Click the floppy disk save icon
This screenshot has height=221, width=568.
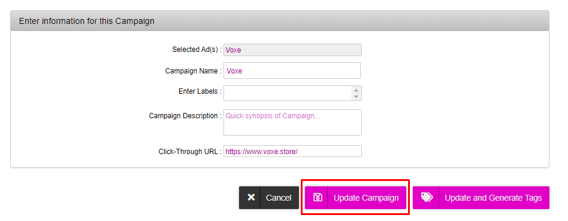tap(318, 197)
